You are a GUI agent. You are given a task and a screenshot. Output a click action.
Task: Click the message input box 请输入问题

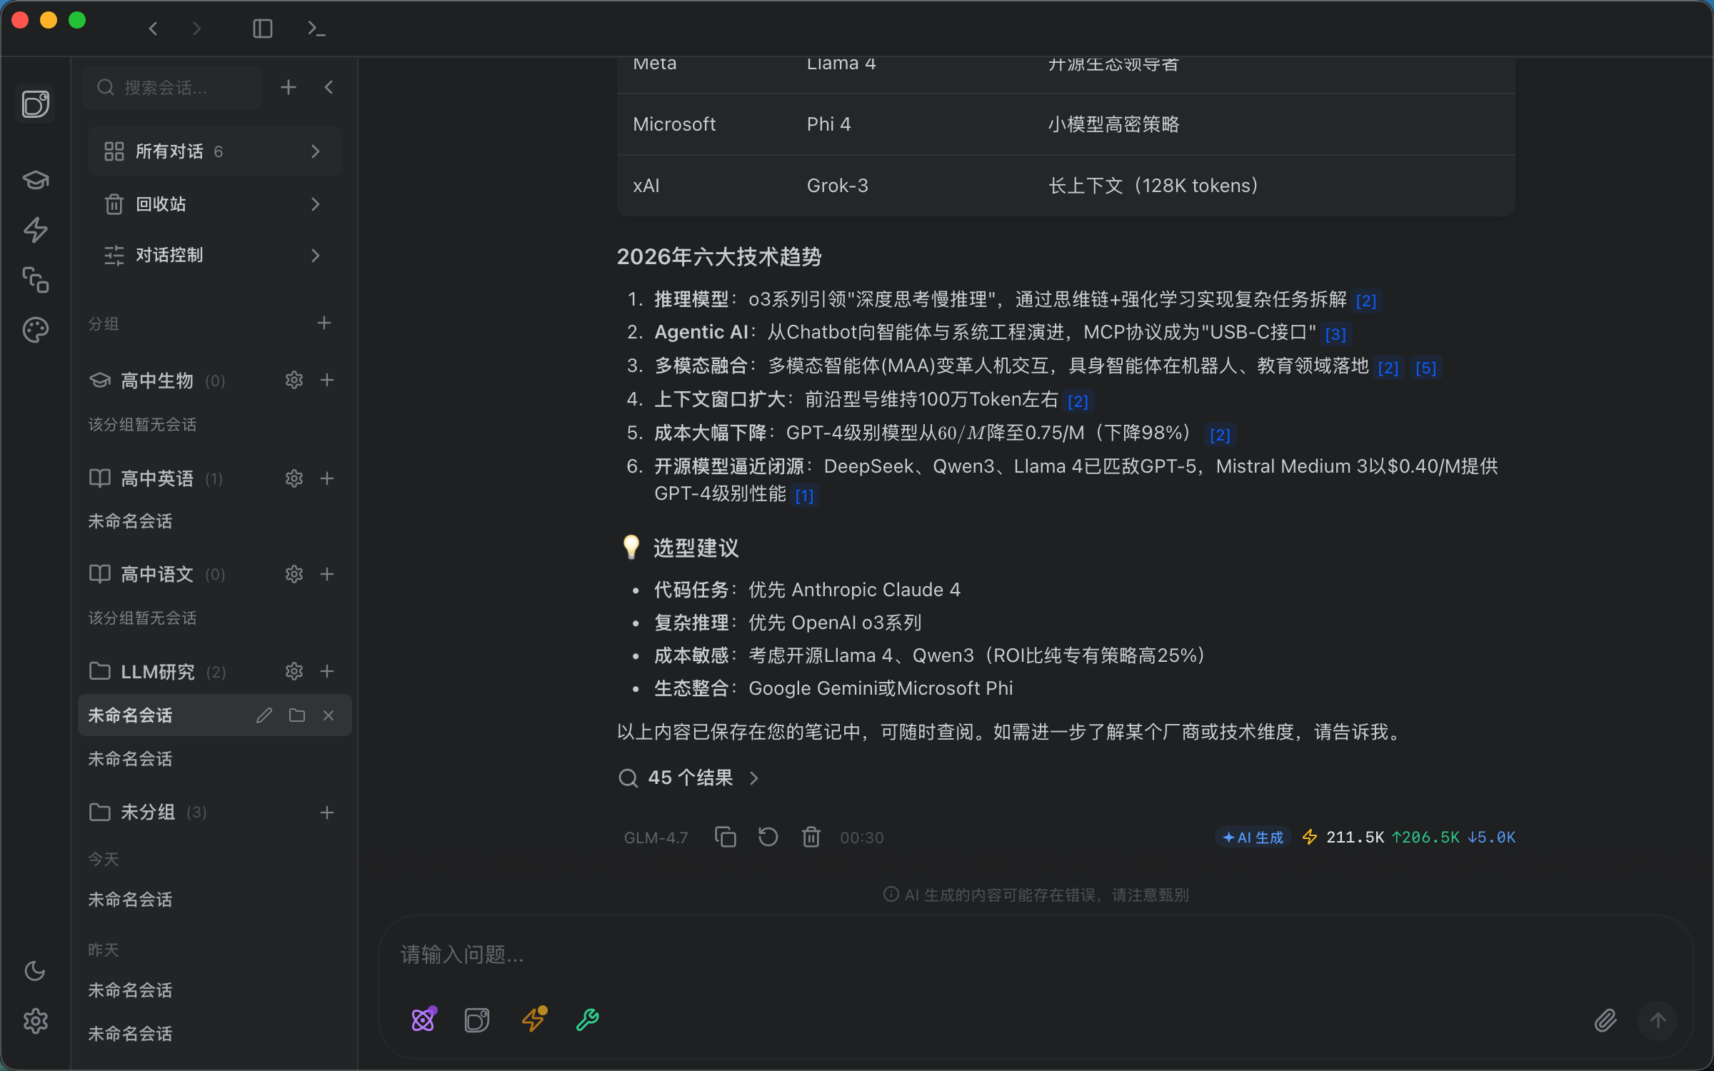pyautogui.click(x=1036, y=955)
